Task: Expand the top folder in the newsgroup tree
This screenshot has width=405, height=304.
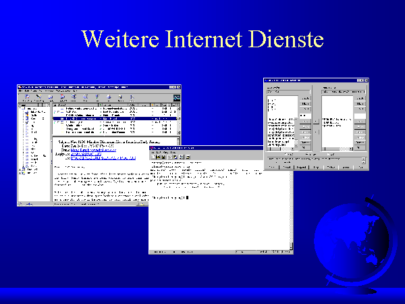Action: 20,109
